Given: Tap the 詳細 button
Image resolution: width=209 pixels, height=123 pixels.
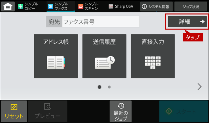Looking at the screenshot, I should click(187, 21).
